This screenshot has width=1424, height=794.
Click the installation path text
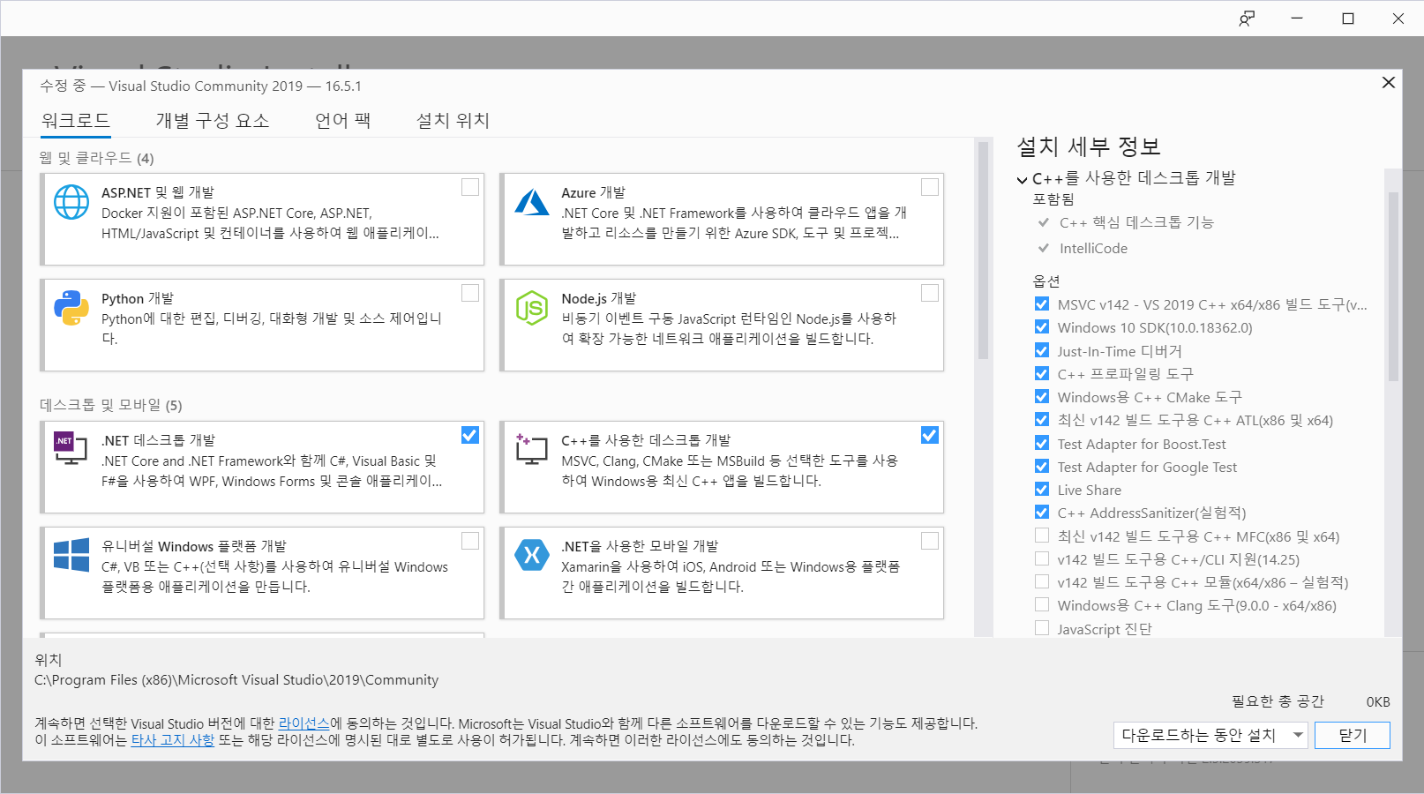[x=236, y=680]
